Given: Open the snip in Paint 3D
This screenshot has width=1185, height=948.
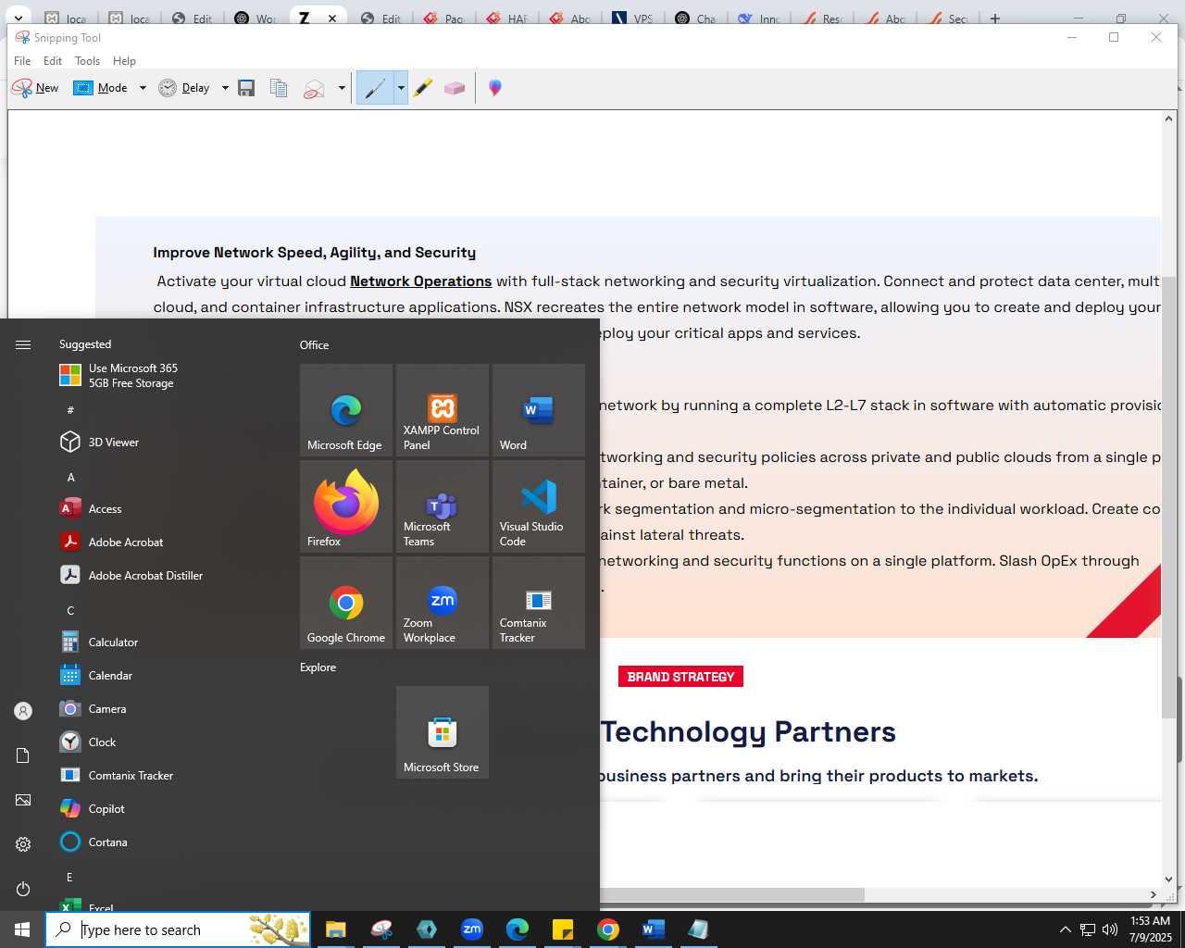Looking at the screenshot, I should coord(495,88).
